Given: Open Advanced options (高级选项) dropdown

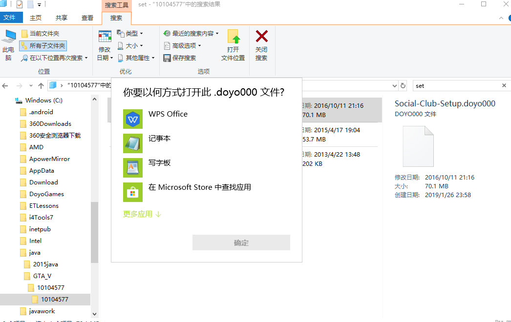Looking at the screenshot, I should 182,45.
